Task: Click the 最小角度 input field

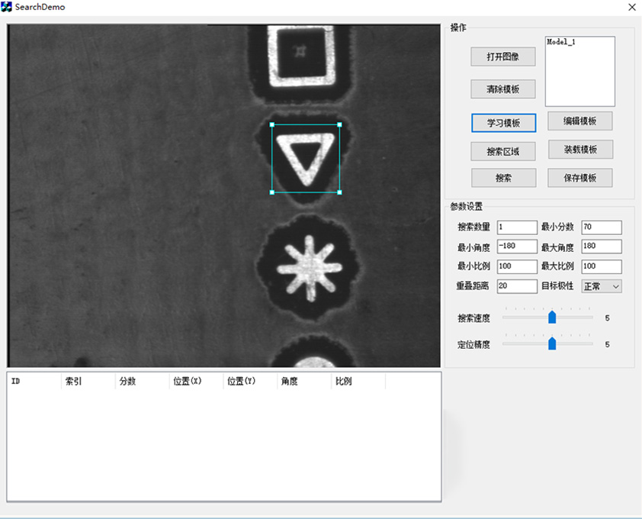Action: (517, 247)
